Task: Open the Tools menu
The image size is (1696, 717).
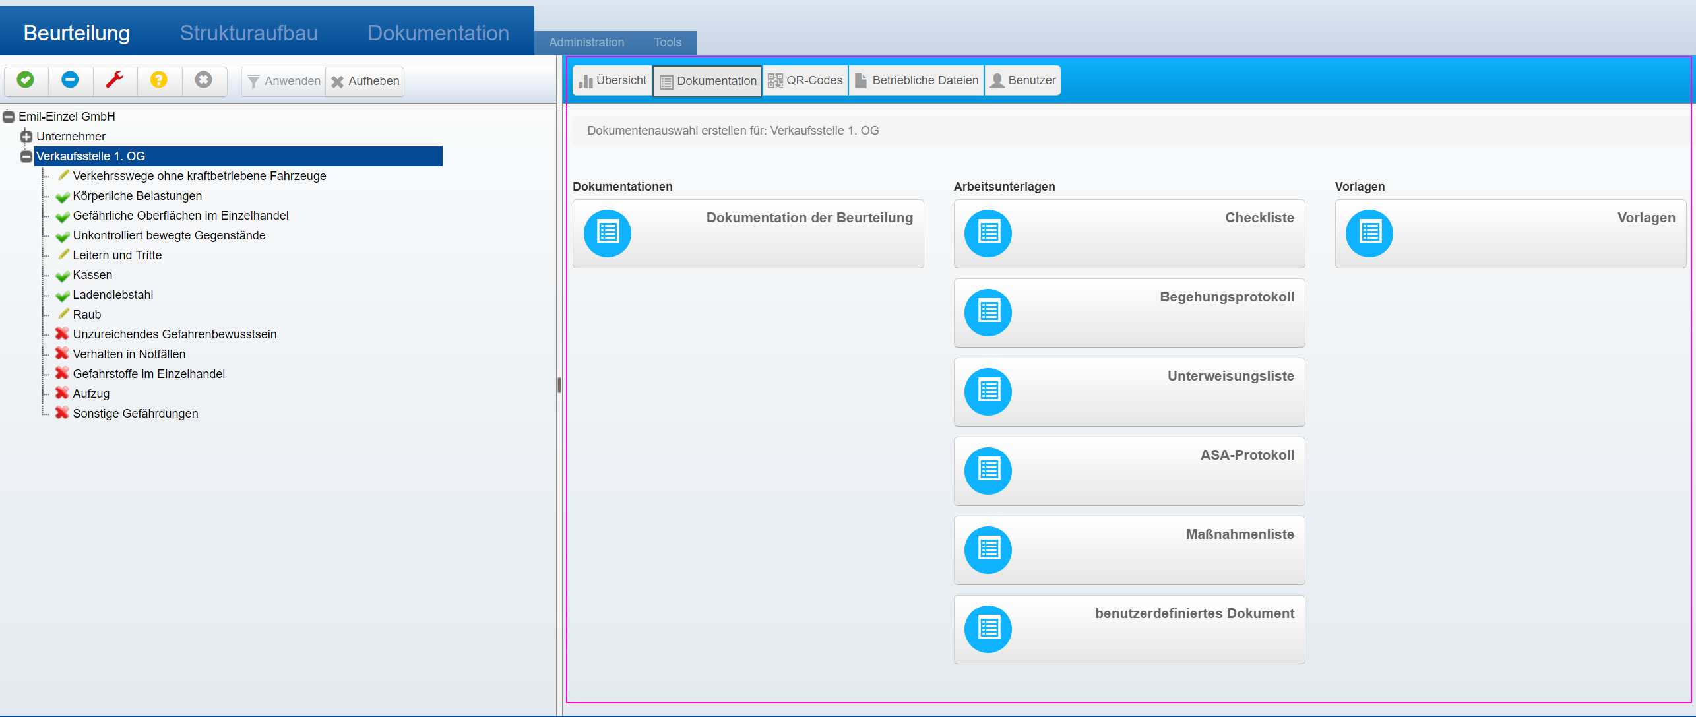Action: tap(668, 42)
